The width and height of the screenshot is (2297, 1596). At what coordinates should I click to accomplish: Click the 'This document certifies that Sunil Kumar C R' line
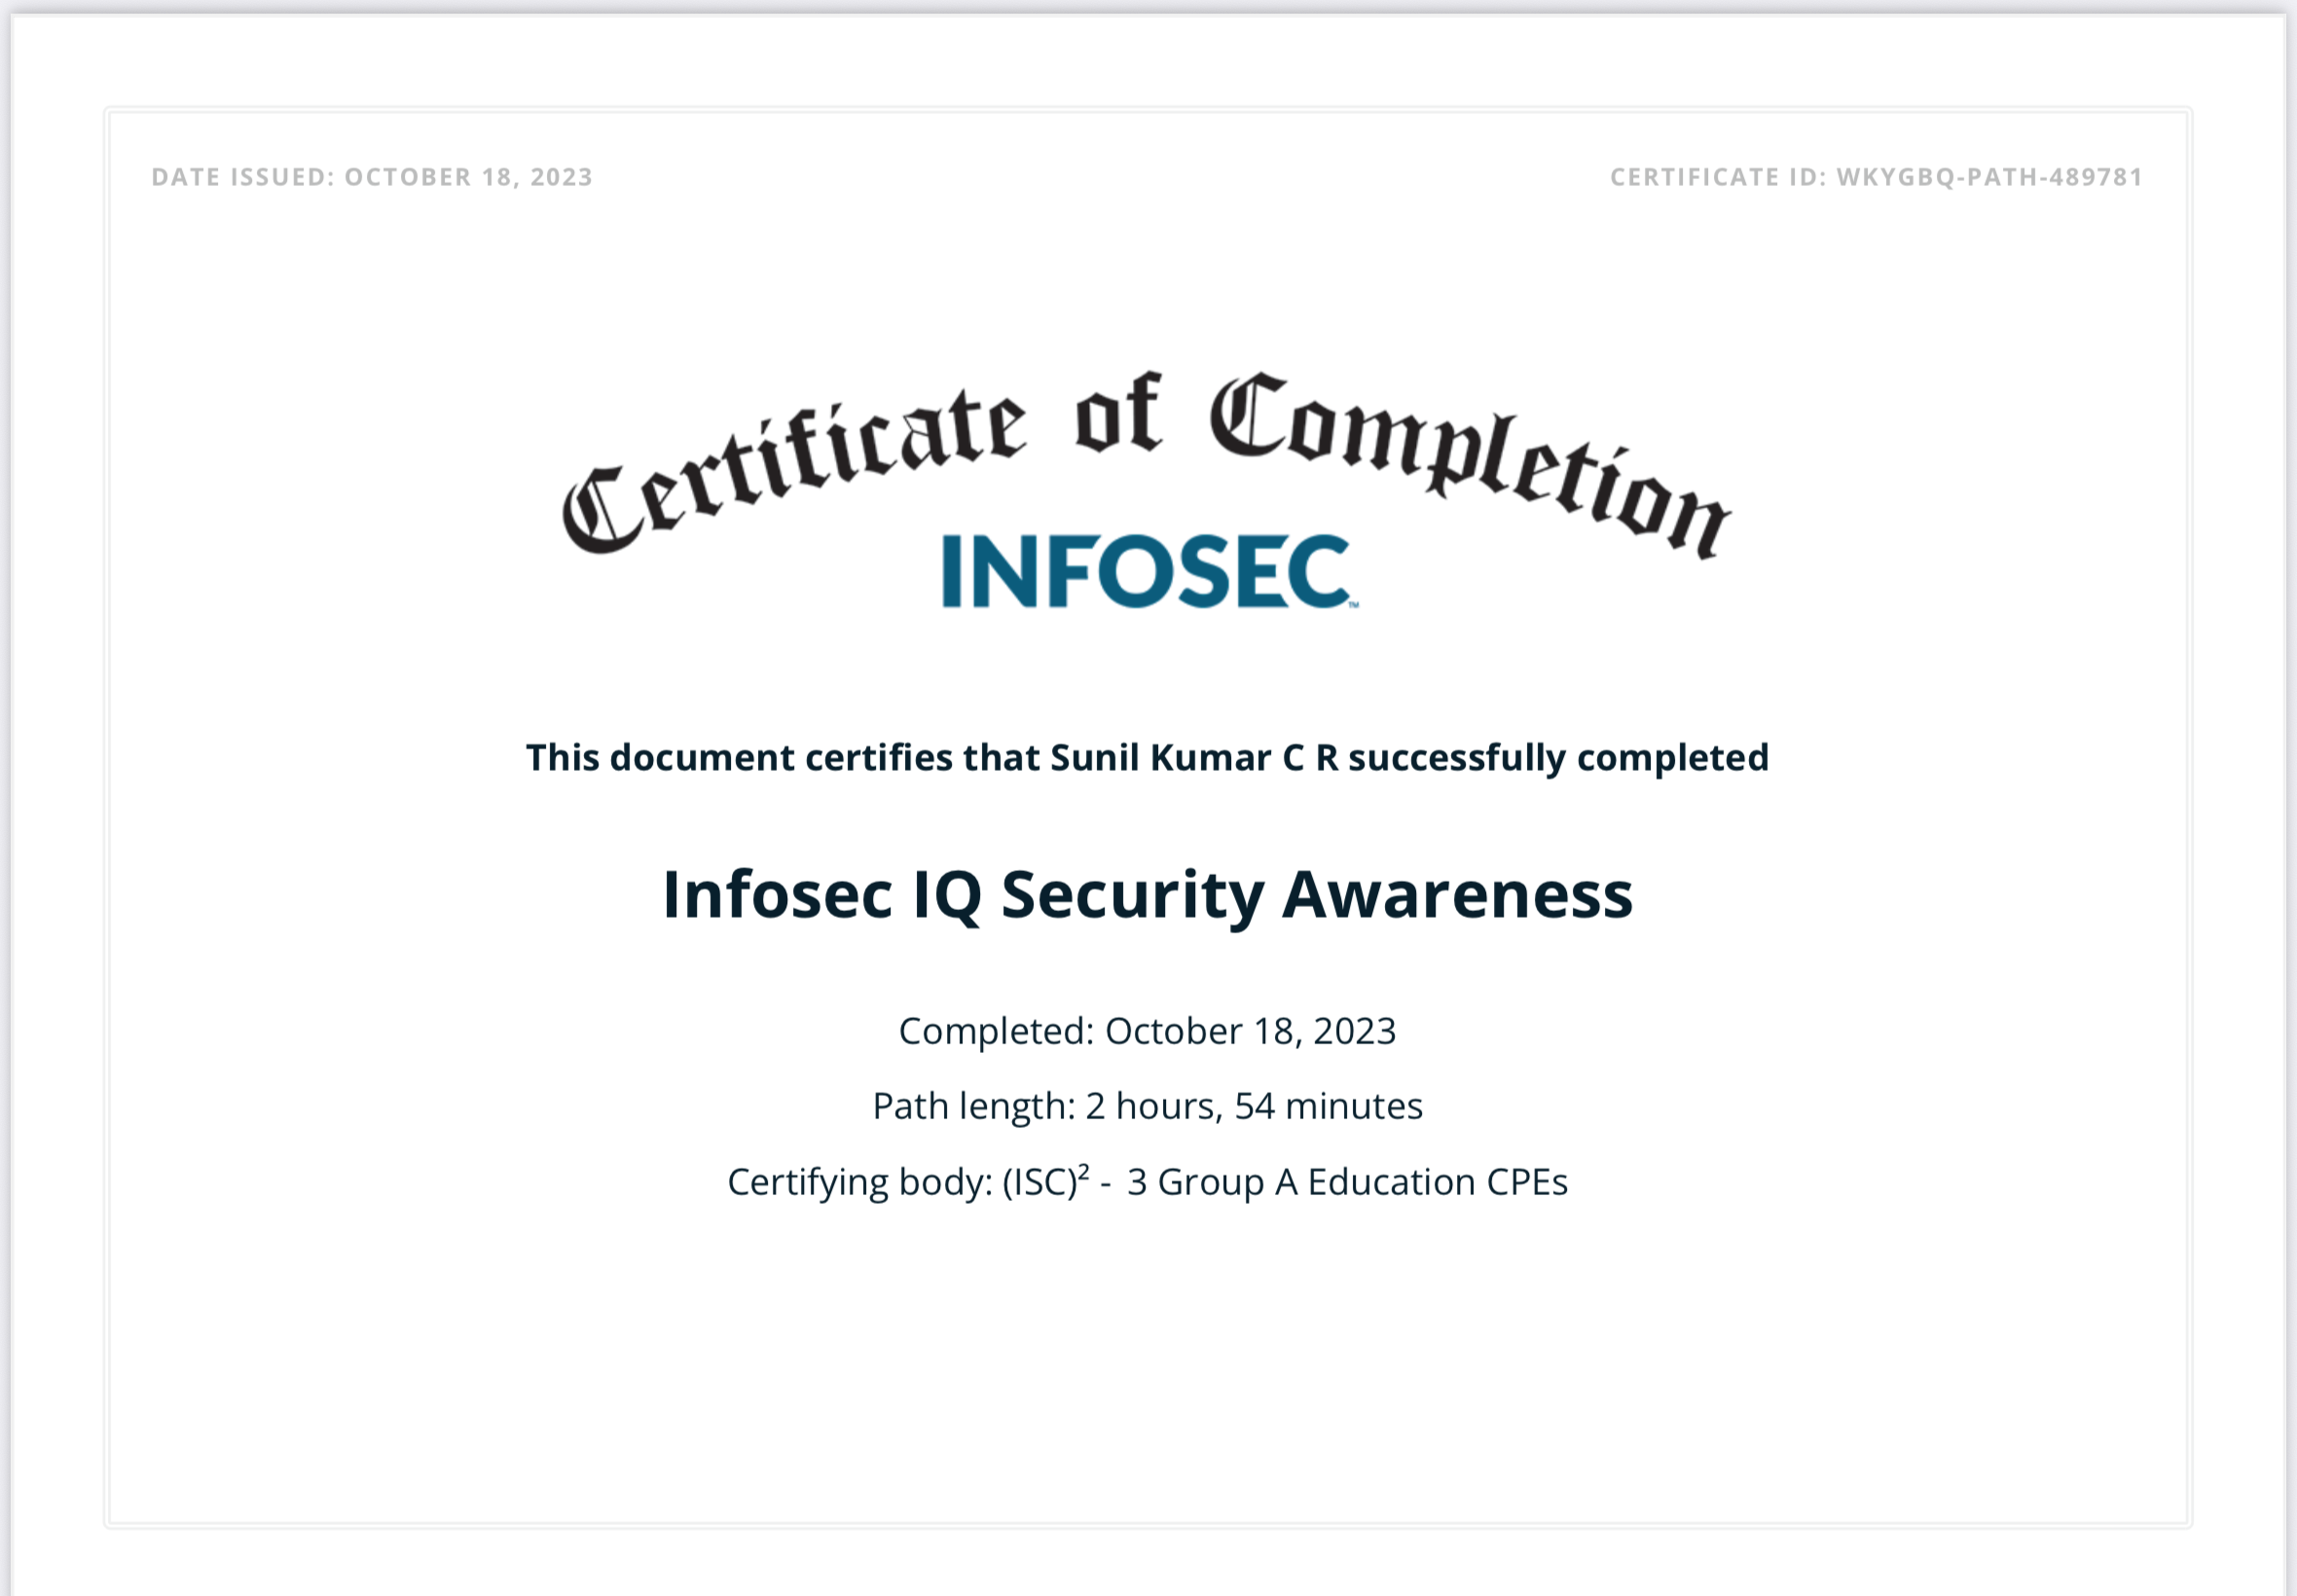click(x=1147, y=758)
